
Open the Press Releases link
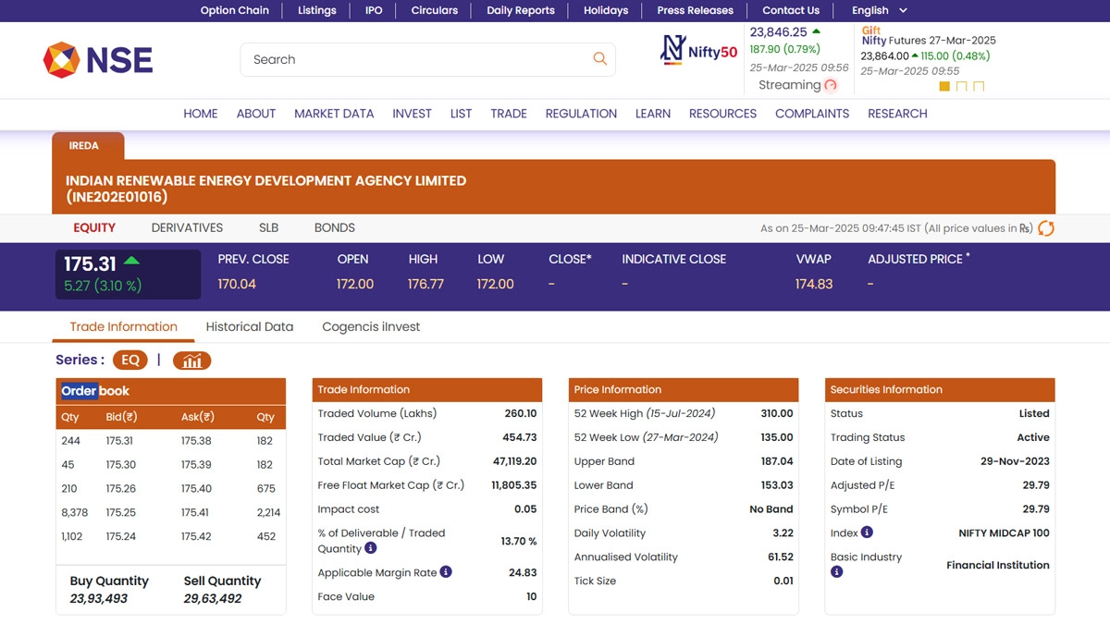pos(695,10)
